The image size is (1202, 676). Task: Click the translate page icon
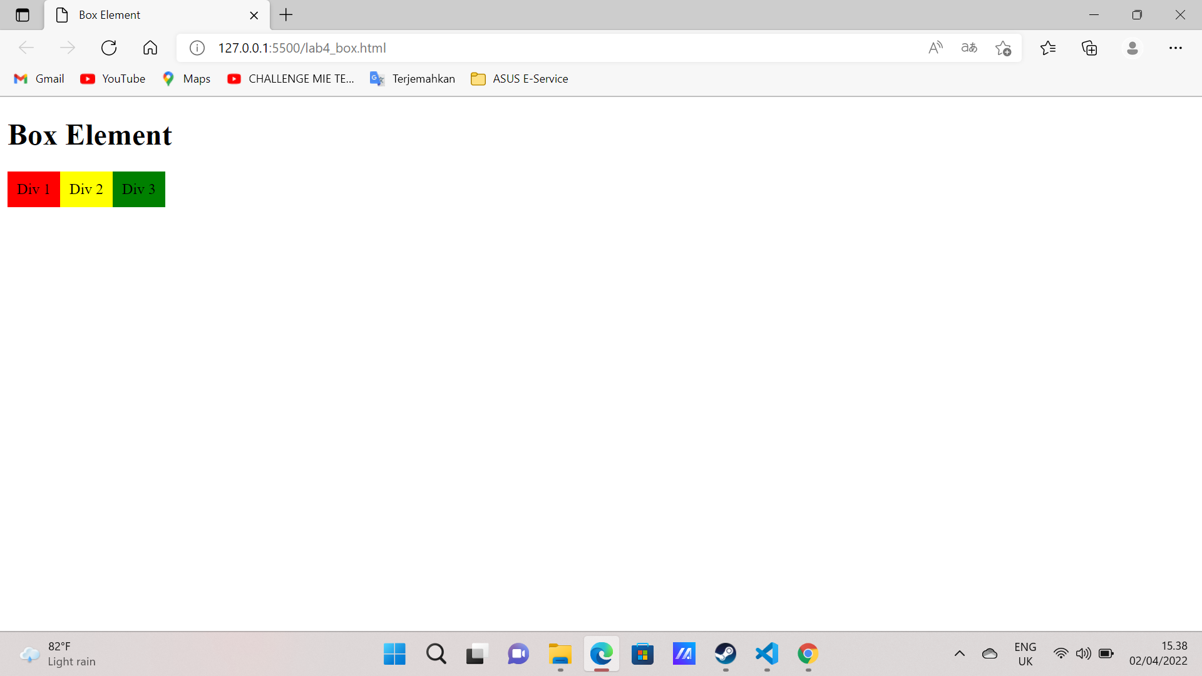969,48
